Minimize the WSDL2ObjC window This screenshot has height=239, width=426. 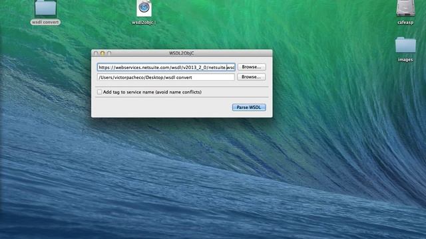click(x=103, y=53)
